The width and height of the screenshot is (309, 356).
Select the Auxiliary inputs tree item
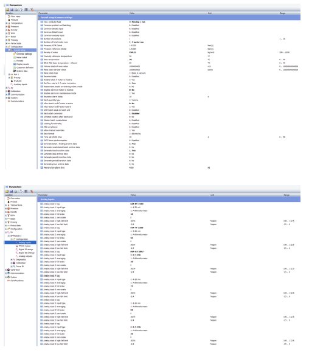20,85
